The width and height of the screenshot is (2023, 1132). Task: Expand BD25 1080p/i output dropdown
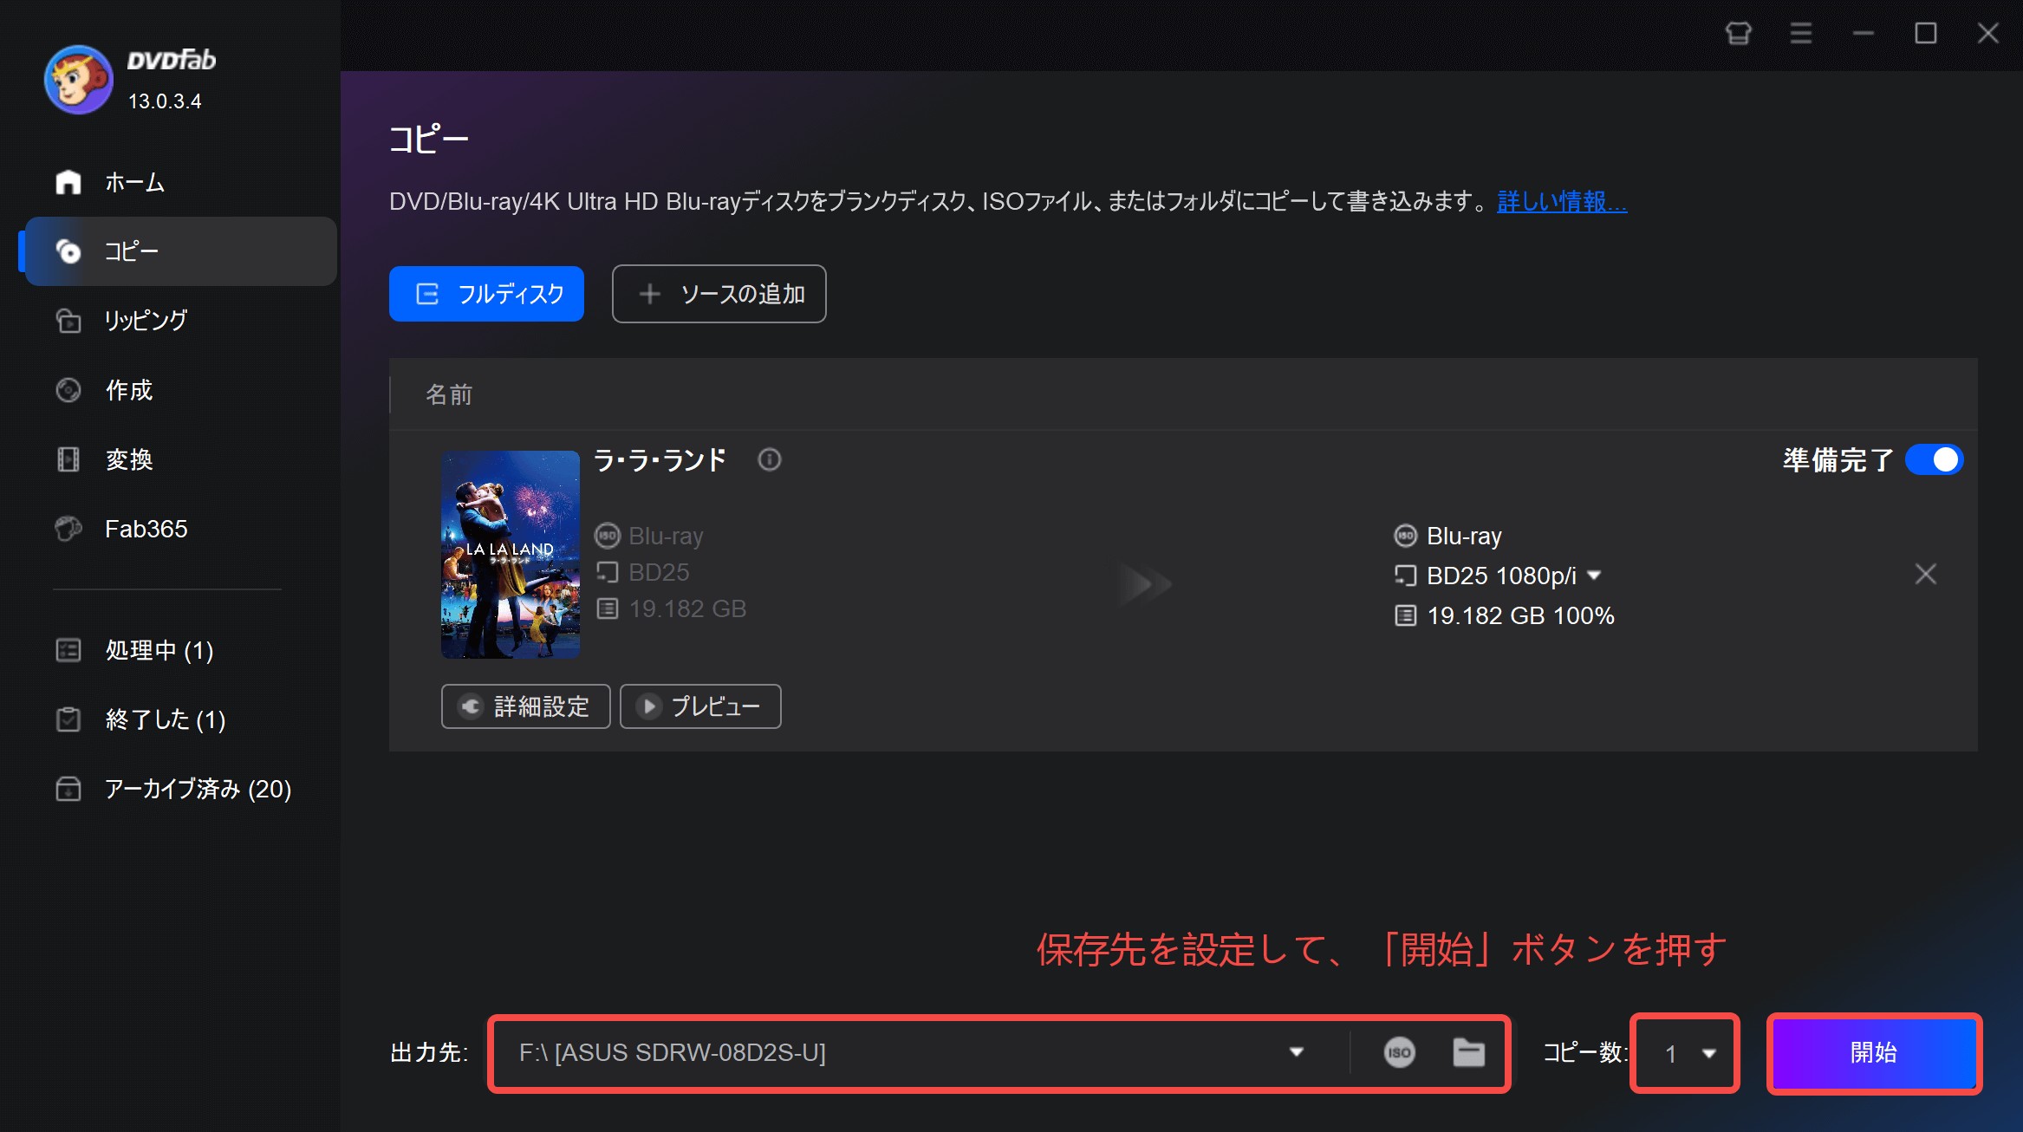[x=1593, y=576]
